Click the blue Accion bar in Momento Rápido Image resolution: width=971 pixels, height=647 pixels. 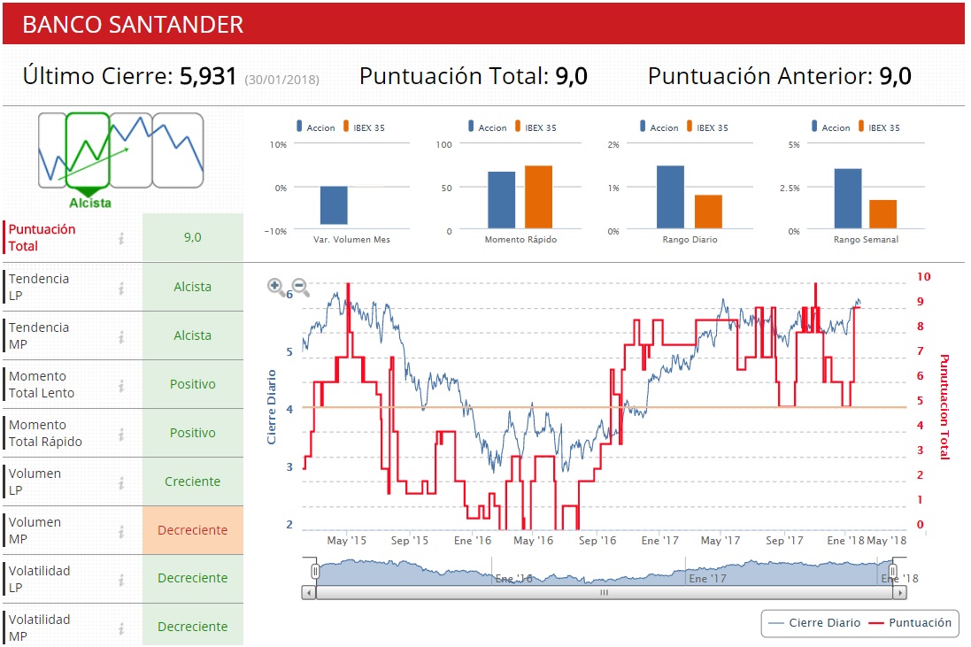click(x=502, y=201)
